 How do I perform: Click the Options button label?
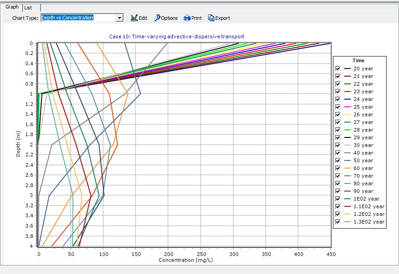[169, 18]
